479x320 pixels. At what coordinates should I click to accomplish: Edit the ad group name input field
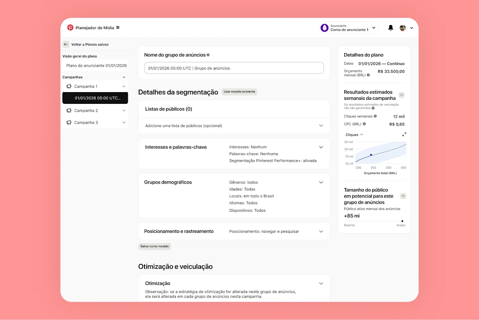tap(234, 68)
